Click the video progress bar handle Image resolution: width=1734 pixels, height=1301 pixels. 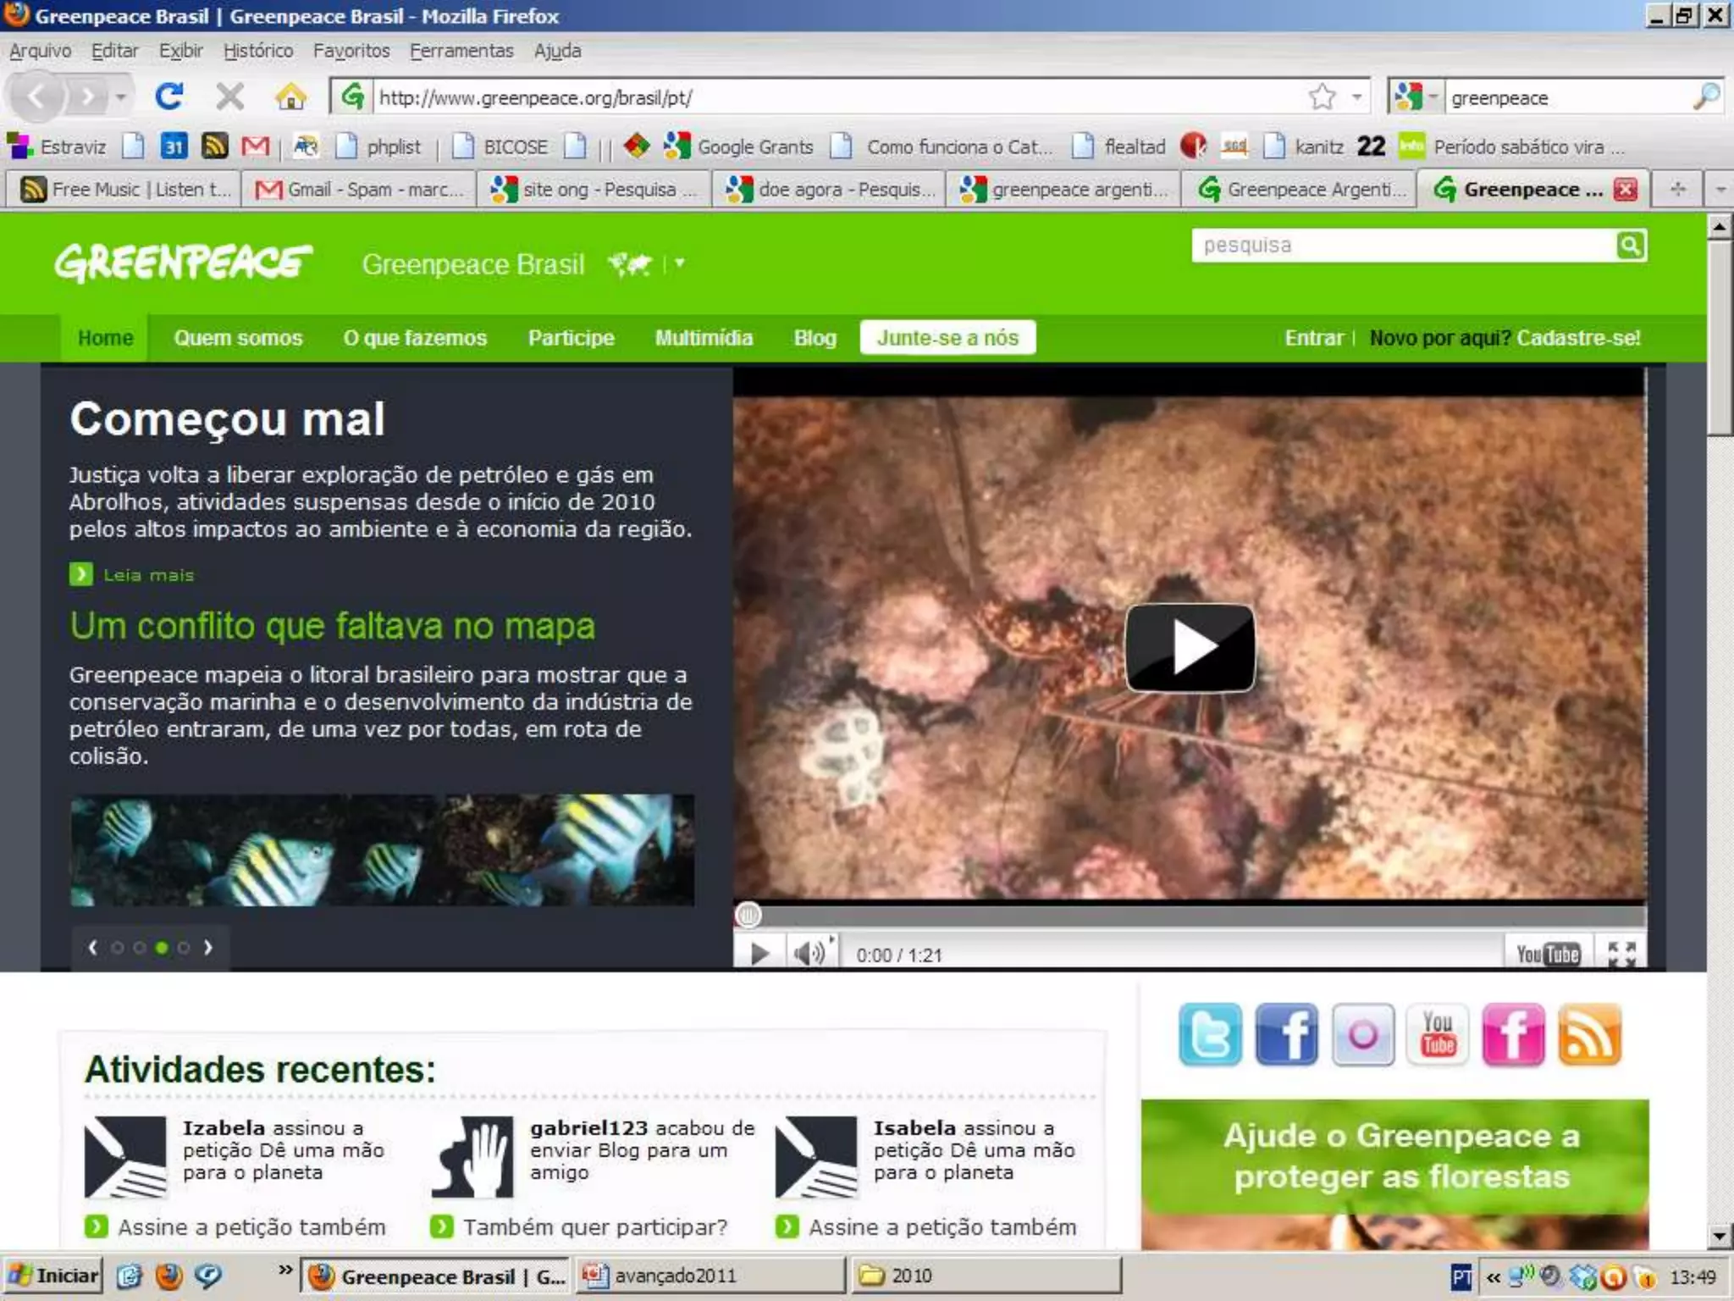(748, 915)
